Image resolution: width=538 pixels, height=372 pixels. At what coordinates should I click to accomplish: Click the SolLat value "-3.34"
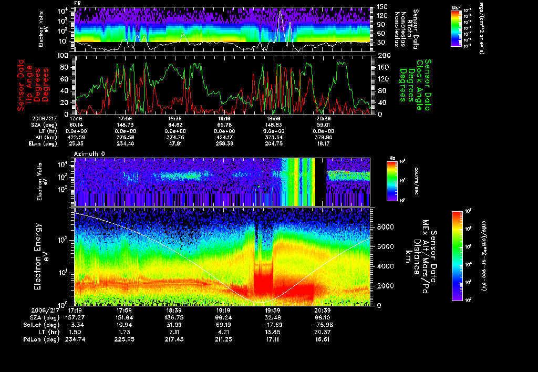click(x=75, y=325)
